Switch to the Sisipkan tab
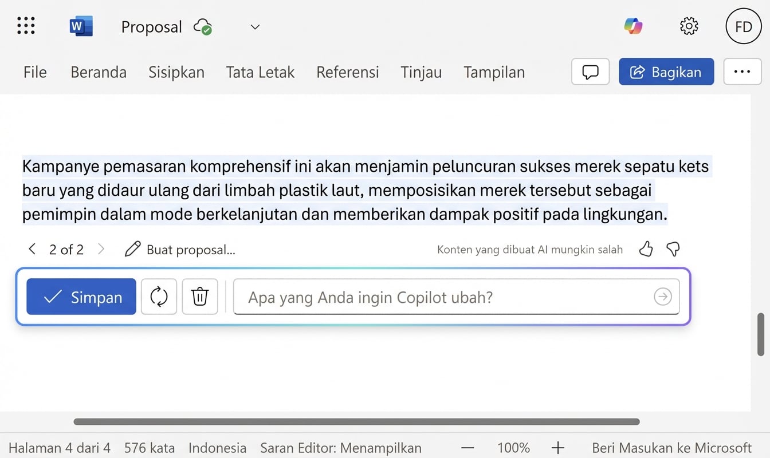The image size is (770, 458). coord(176,72)
